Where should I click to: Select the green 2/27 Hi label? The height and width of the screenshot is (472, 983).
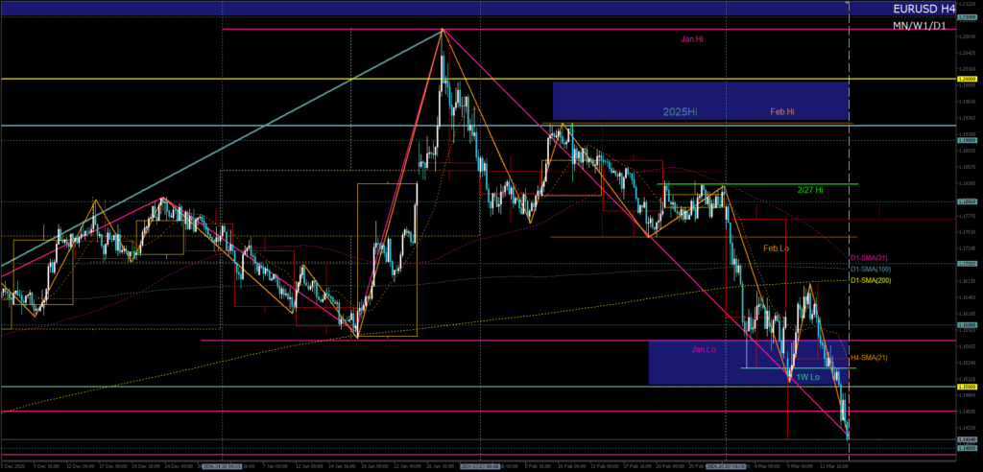pos(812,191)
